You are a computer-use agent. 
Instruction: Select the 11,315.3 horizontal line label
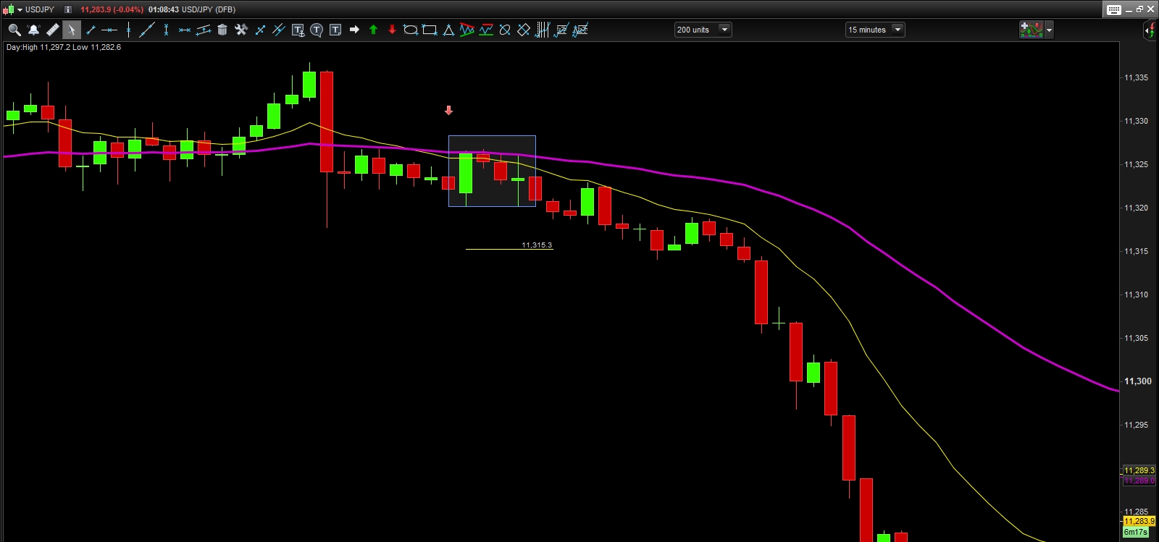click(537, 245)
